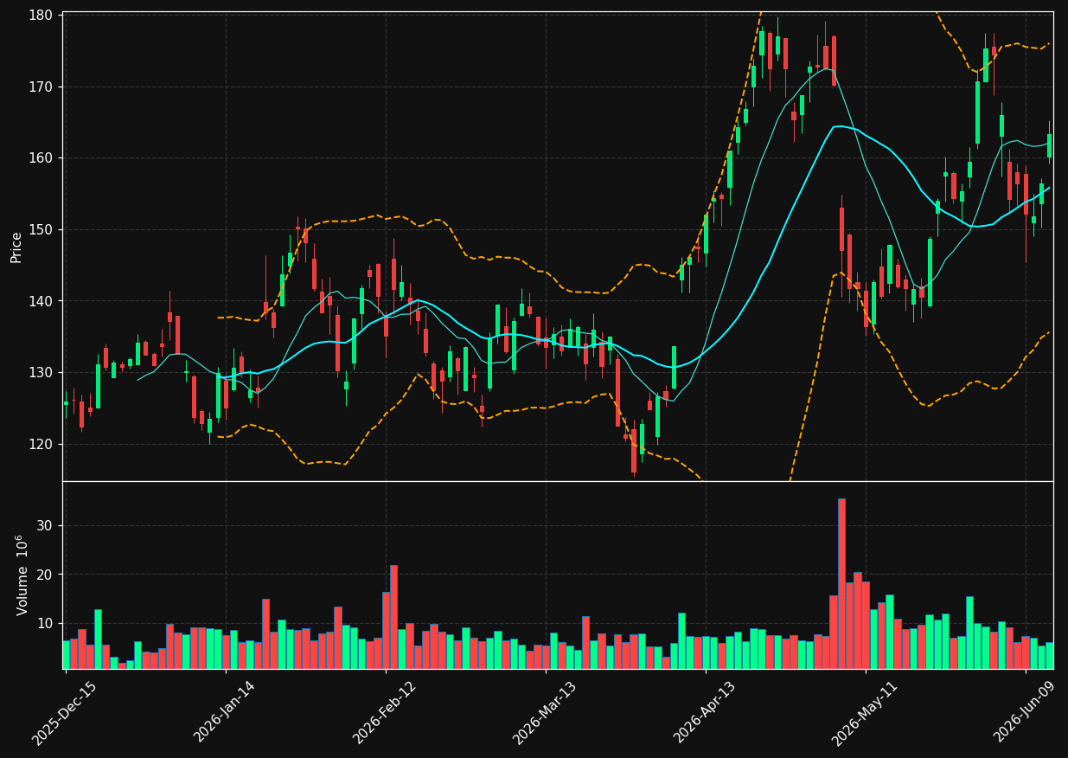Click the 2026-Feb-12 date label
Viewport: 1068px width, 758px height.
coord(385,712)
